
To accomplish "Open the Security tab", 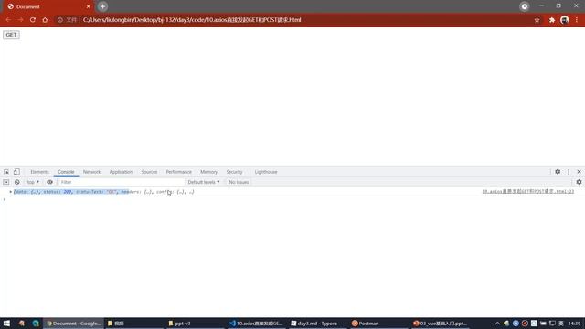I will tap(234, 172).
